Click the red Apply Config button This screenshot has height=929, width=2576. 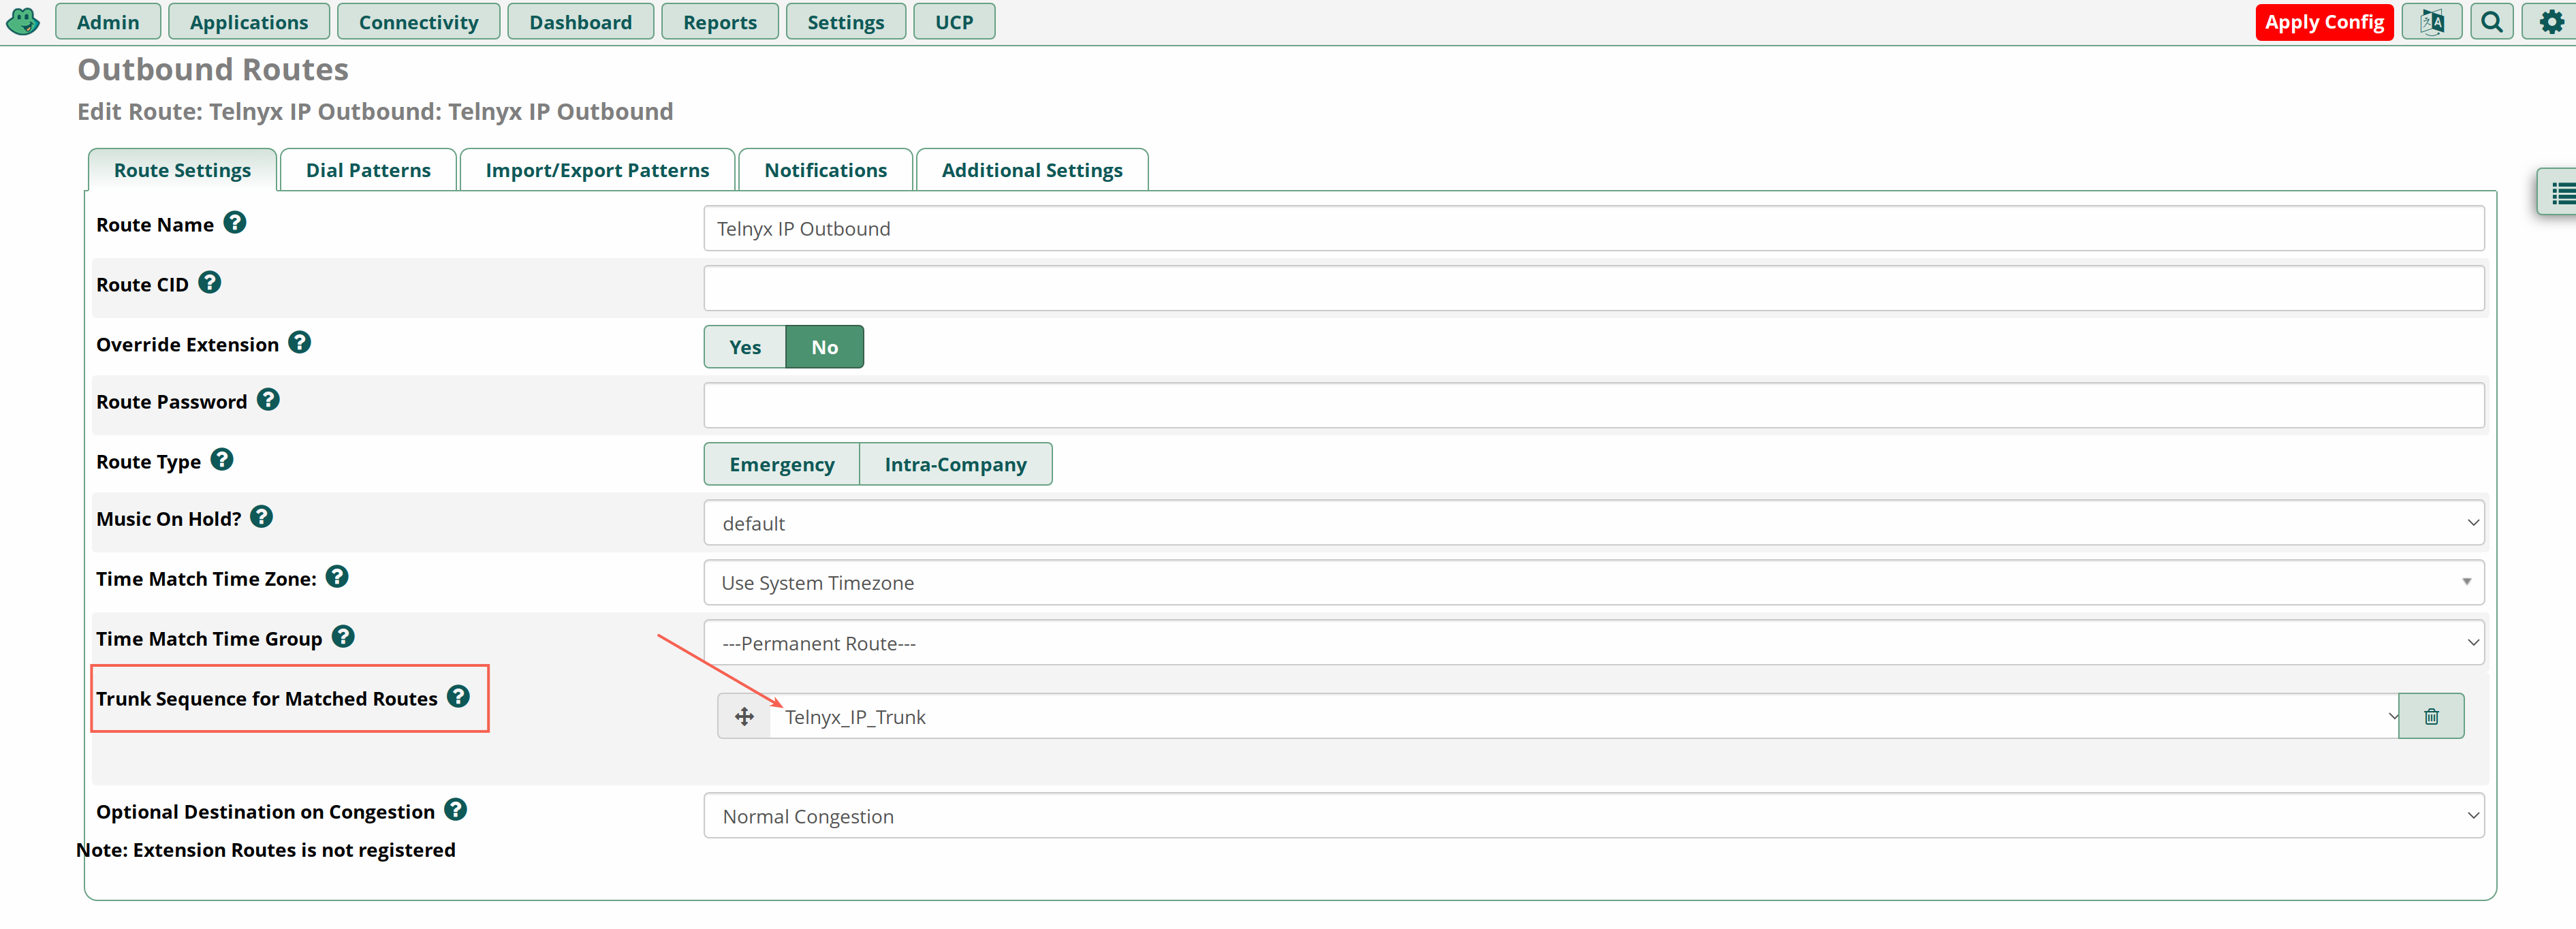coord(2324,22)
